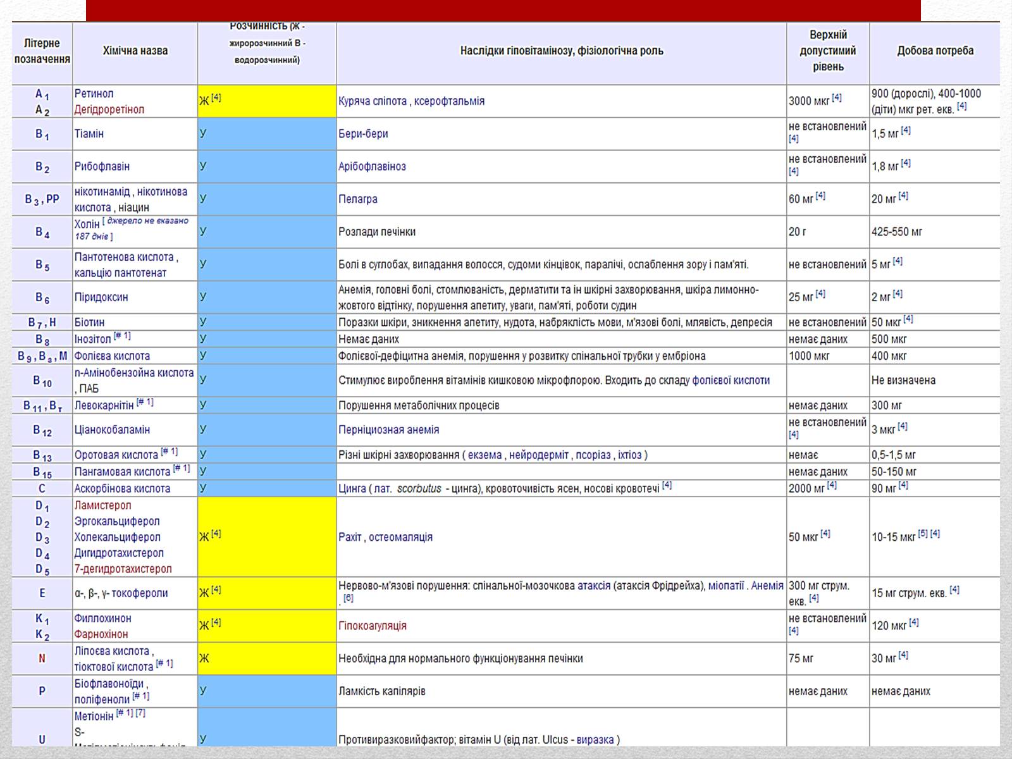
Task: Select the B 12 letter designation cell
Action: 42,431
